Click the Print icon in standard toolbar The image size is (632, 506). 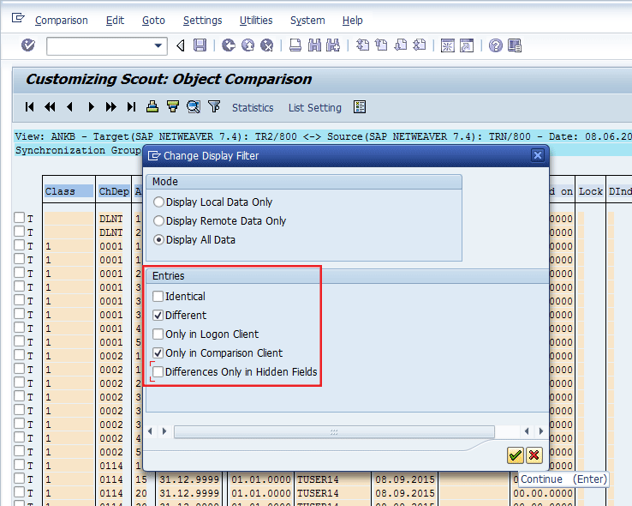coord(295,45)
